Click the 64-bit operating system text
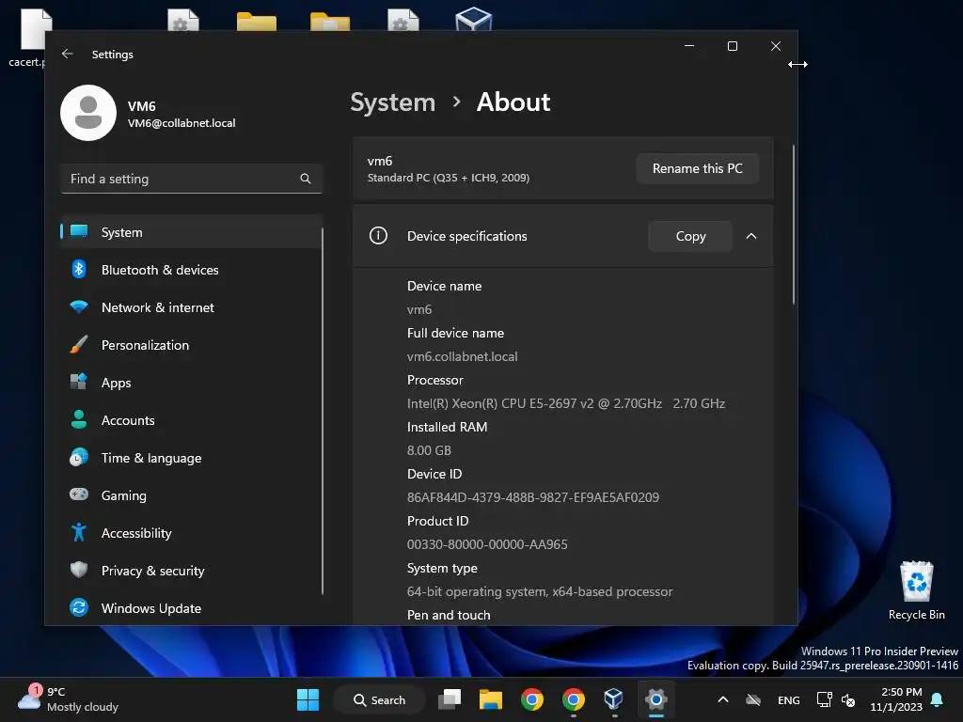This screenshot has height=722, width=963. (539, 591)
